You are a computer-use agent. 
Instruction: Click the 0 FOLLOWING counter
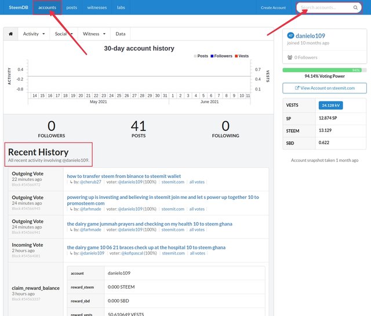point(225,129)
